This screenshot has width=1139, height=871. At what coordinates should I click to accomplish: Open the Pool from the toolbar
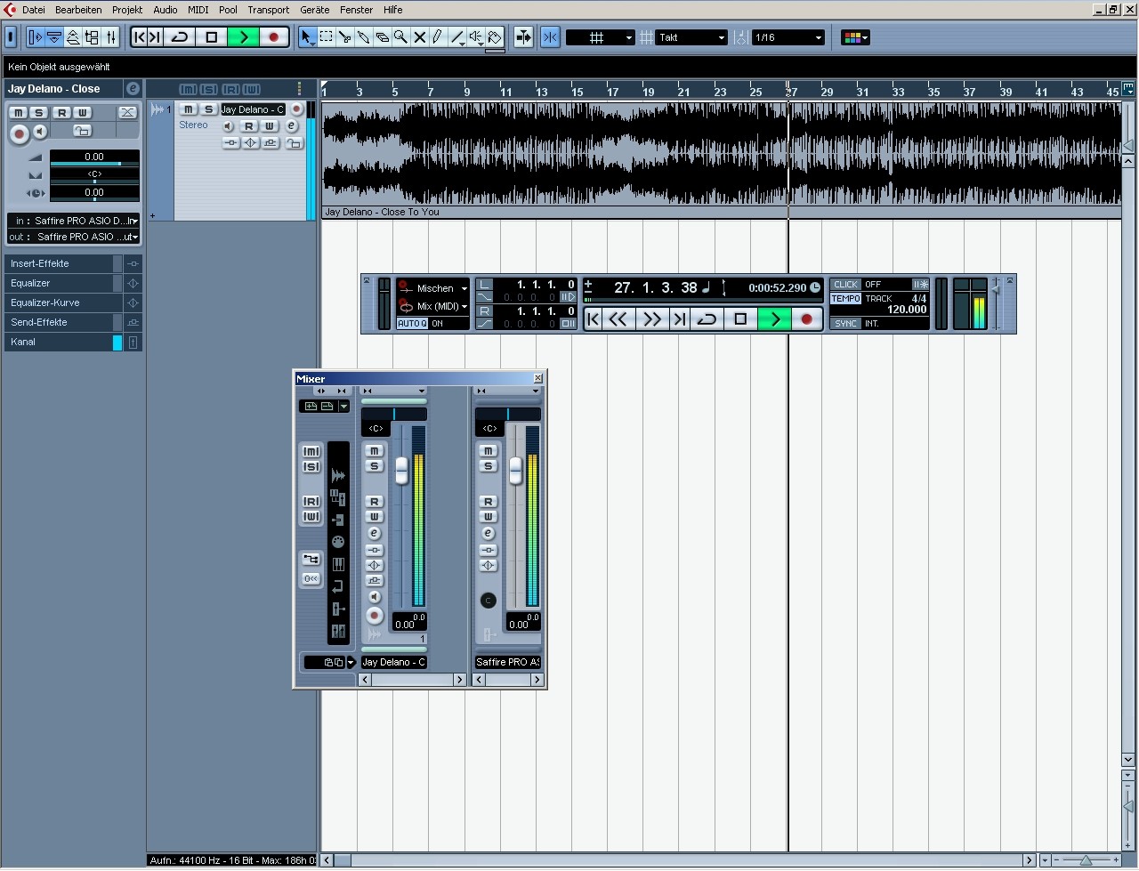(92, 37)
